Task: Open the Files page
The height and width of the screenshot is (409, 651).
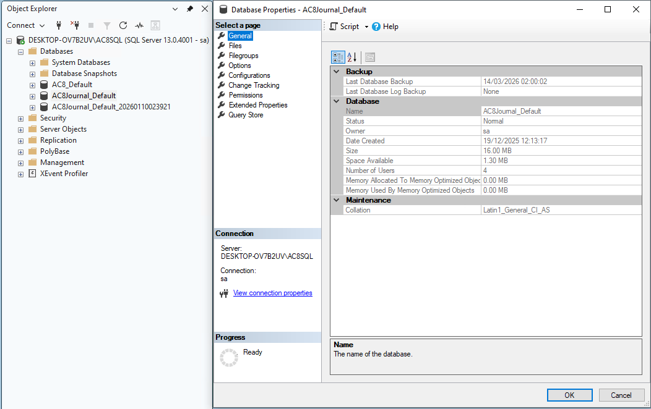Action: pos(235,46)
